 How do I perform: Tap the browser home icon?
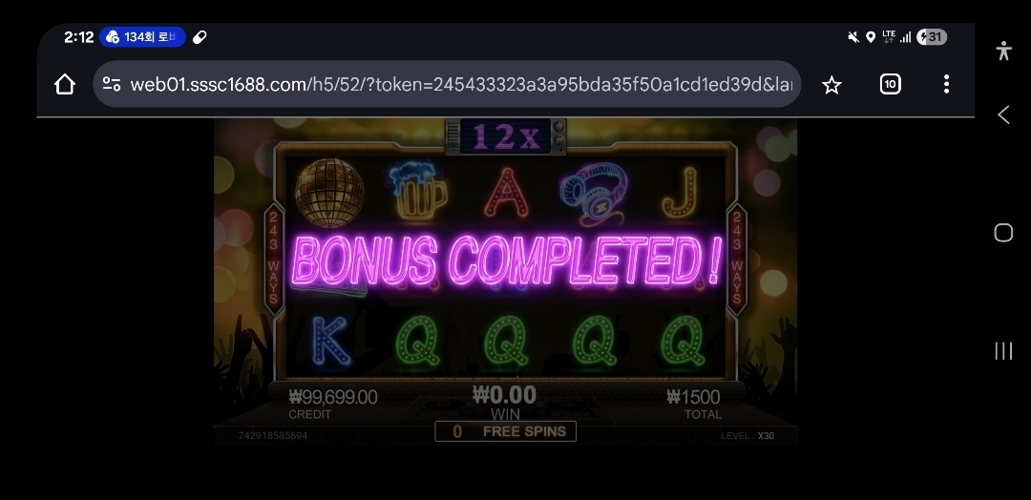[x=65, y=84]
